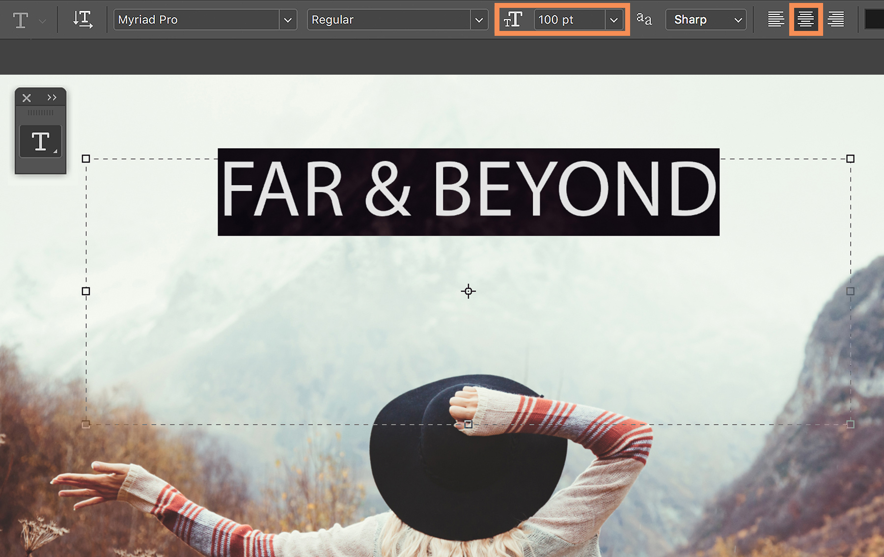Select left text alignment
Viewport: 884px width, 557px height.
[776, 20]
